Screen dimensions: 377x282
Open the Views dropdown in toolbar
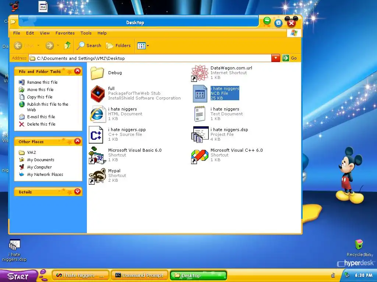143,46
